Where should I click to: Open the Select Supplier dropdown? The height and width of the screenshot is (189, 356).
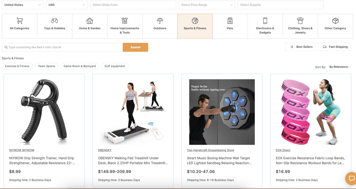pyautogui.click(x=281, y=5)
